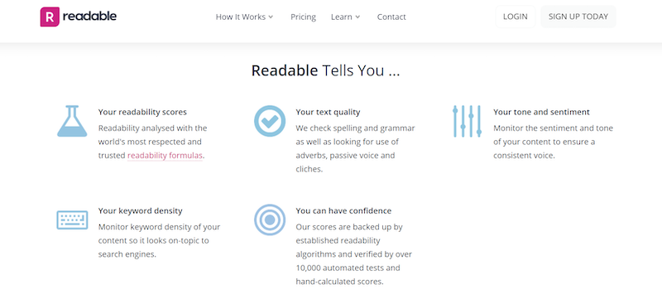Click the LOGIN button
Viewport: 662px width, 304px height.
[515, 17]
